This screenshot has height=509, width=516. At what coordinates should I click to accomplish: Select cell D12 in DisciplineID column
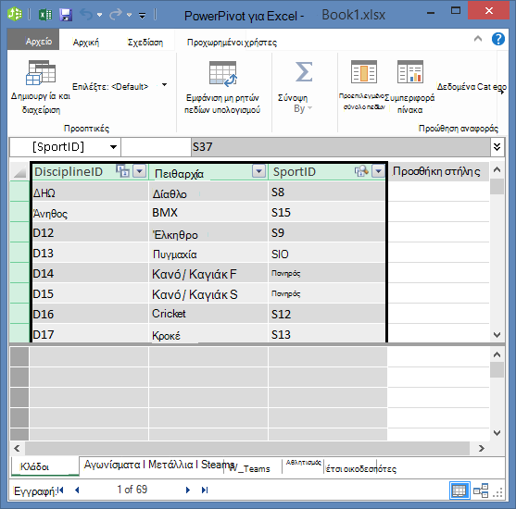click(x=90, y=233)
